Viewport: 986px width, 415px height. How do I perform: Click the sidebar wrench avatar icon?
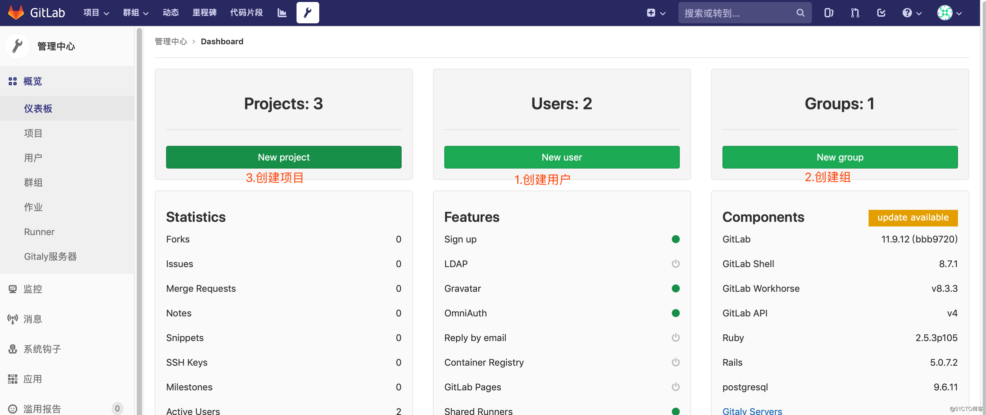pyautogui.click(x=17, y=46)
